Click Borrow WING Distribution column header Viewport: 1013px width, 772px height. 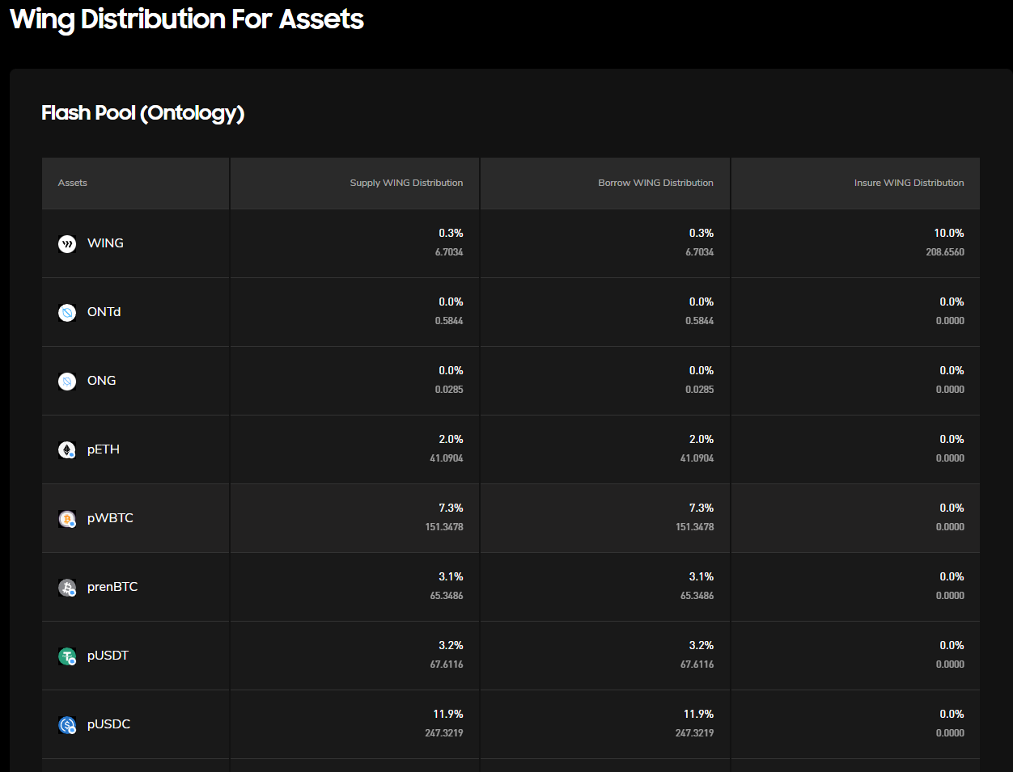[x=655, y=183]
